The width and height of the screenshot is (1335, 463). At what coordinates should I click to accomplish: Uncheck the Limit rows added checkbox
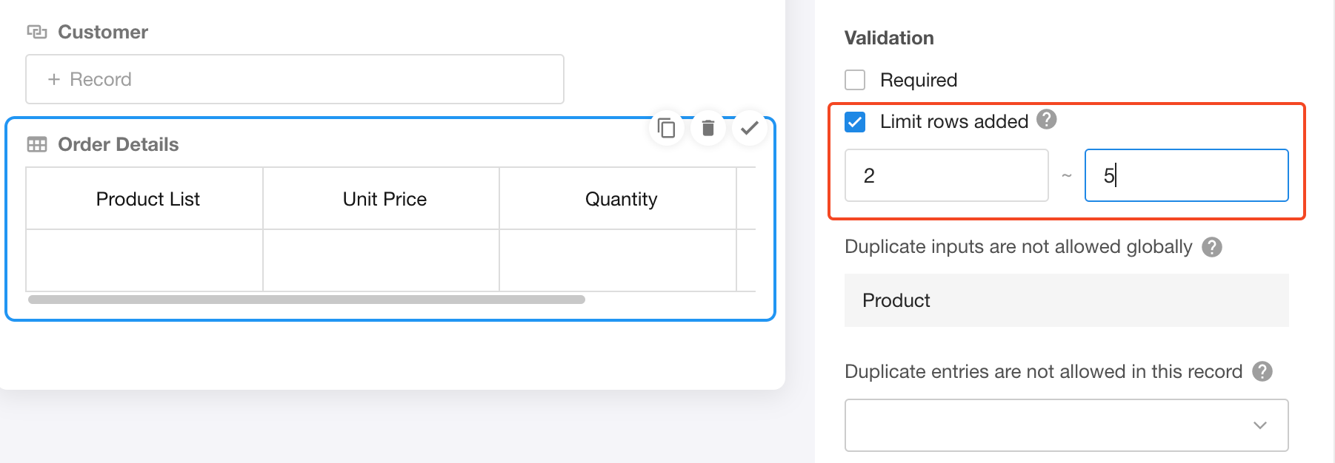(855, 122)
